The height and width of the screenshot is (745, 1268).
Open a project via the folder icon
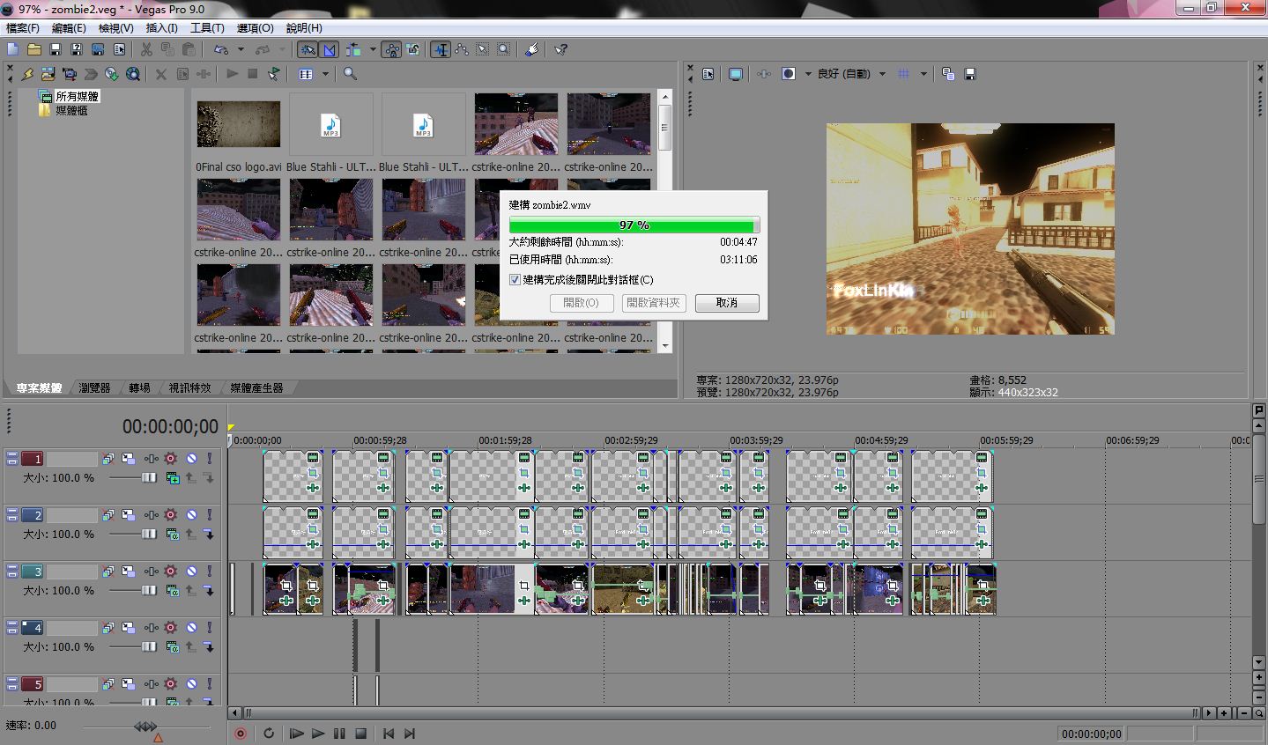33,49
